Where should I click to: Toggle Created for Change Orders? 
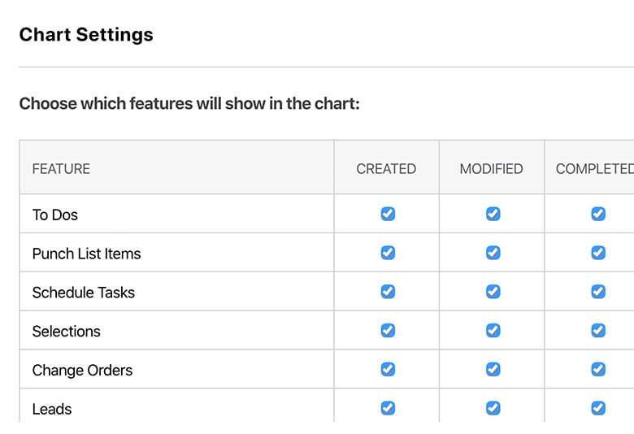point(388,369)
